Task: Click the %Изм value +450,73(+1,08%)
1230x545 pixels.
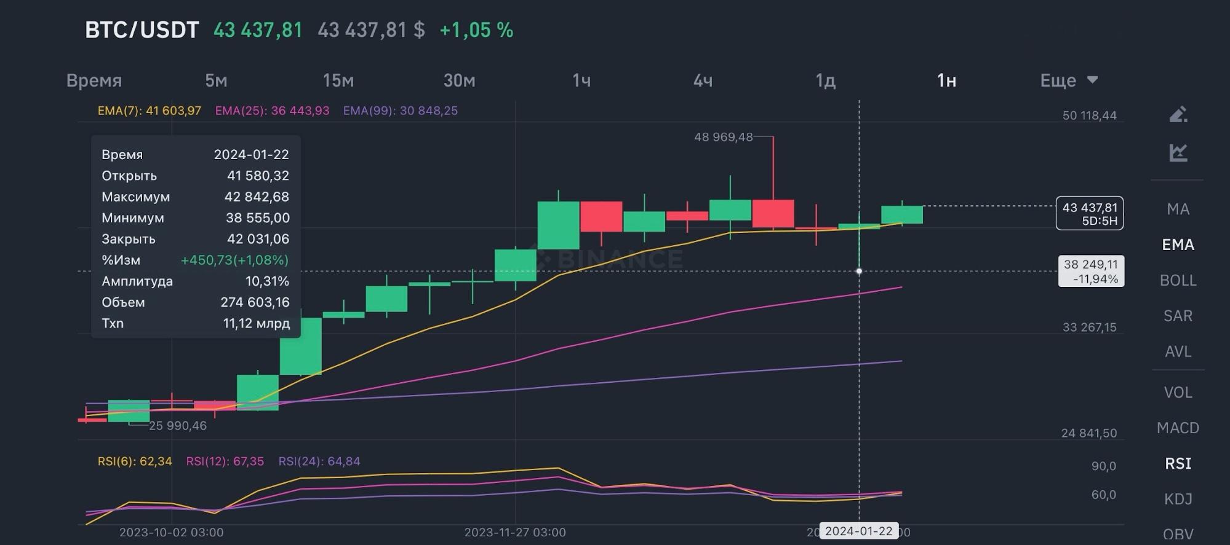Action: pos(234,260)
